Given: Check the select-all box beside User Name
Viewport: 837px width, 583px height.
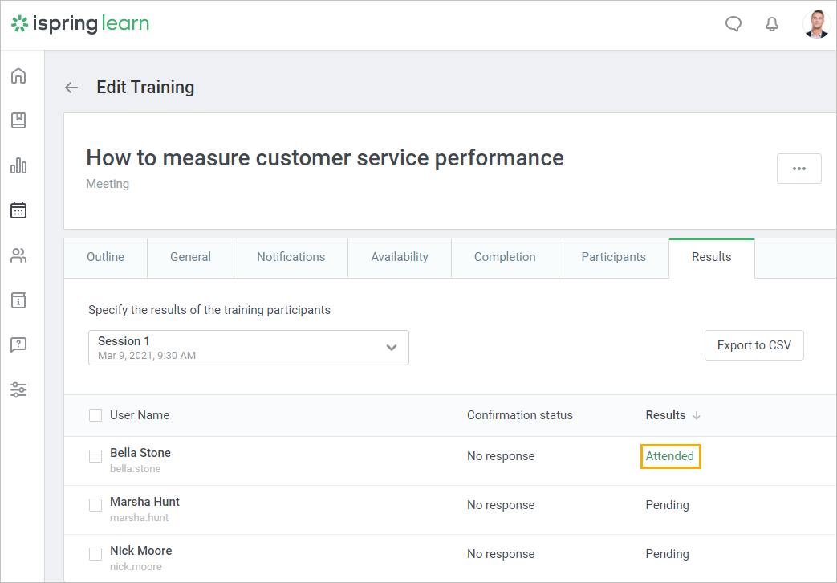Looking at the screenshot, I should [95, 415].
